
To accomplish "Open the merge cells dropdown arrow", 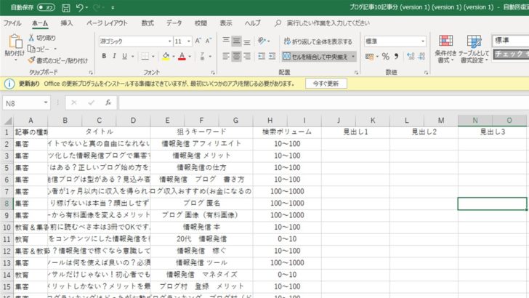I will coord(353,57).
